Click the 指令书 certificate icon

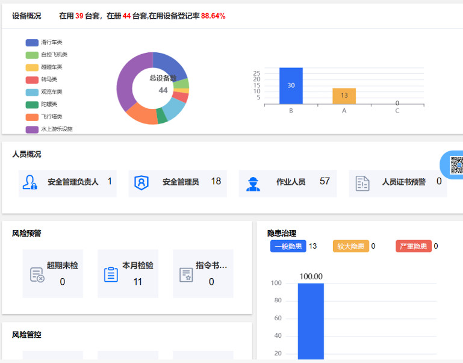coord(186,275)
